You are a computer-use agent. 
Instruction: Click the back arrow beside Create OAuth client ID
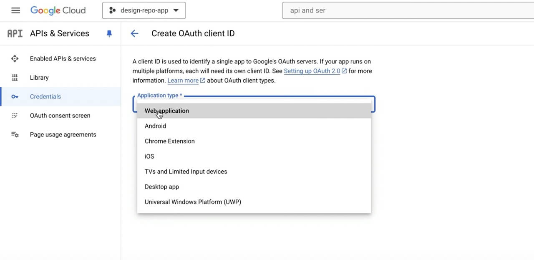point(134,33)
